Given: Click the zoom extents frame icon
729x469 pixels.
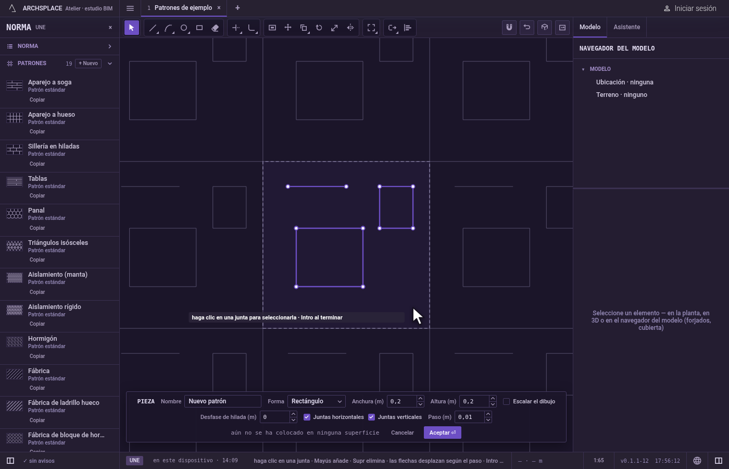Looking at the screenshot, I should click(371, 28).
